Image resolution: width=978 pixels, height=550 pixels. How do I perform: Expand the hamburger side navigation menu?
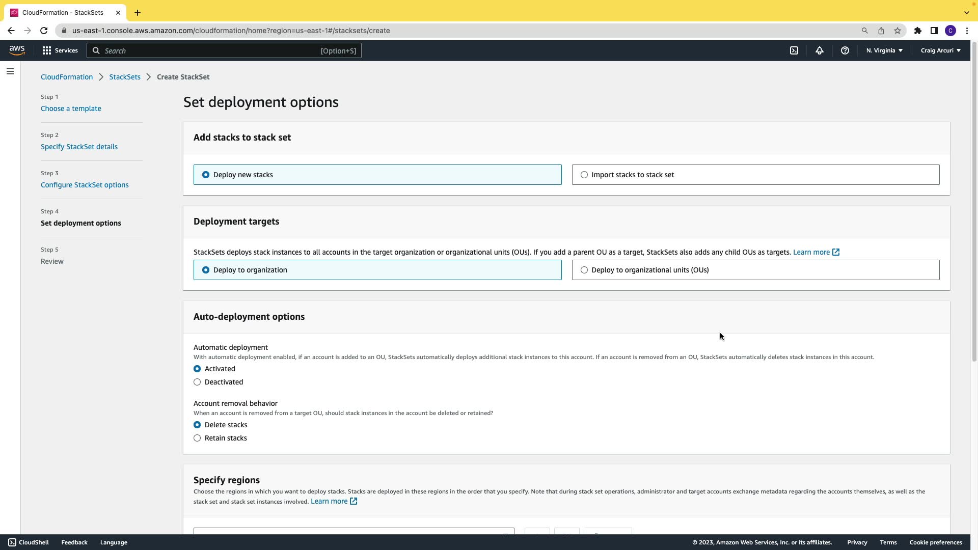(10, 71)
